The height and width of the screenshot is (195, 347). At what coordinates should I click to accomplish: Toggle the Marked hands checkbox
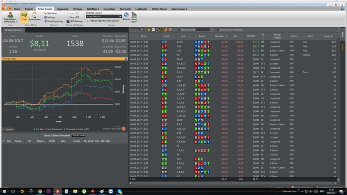click(179, 30)
